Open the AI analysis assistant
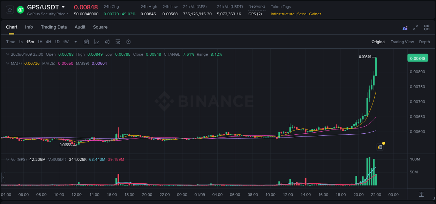This screenshot has width=436, height=204. tap(405, 28)
